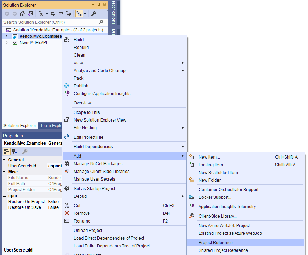Click the Set as Startup Project gear icon
The width and height of the screenshot is (308, 255).
67,188
